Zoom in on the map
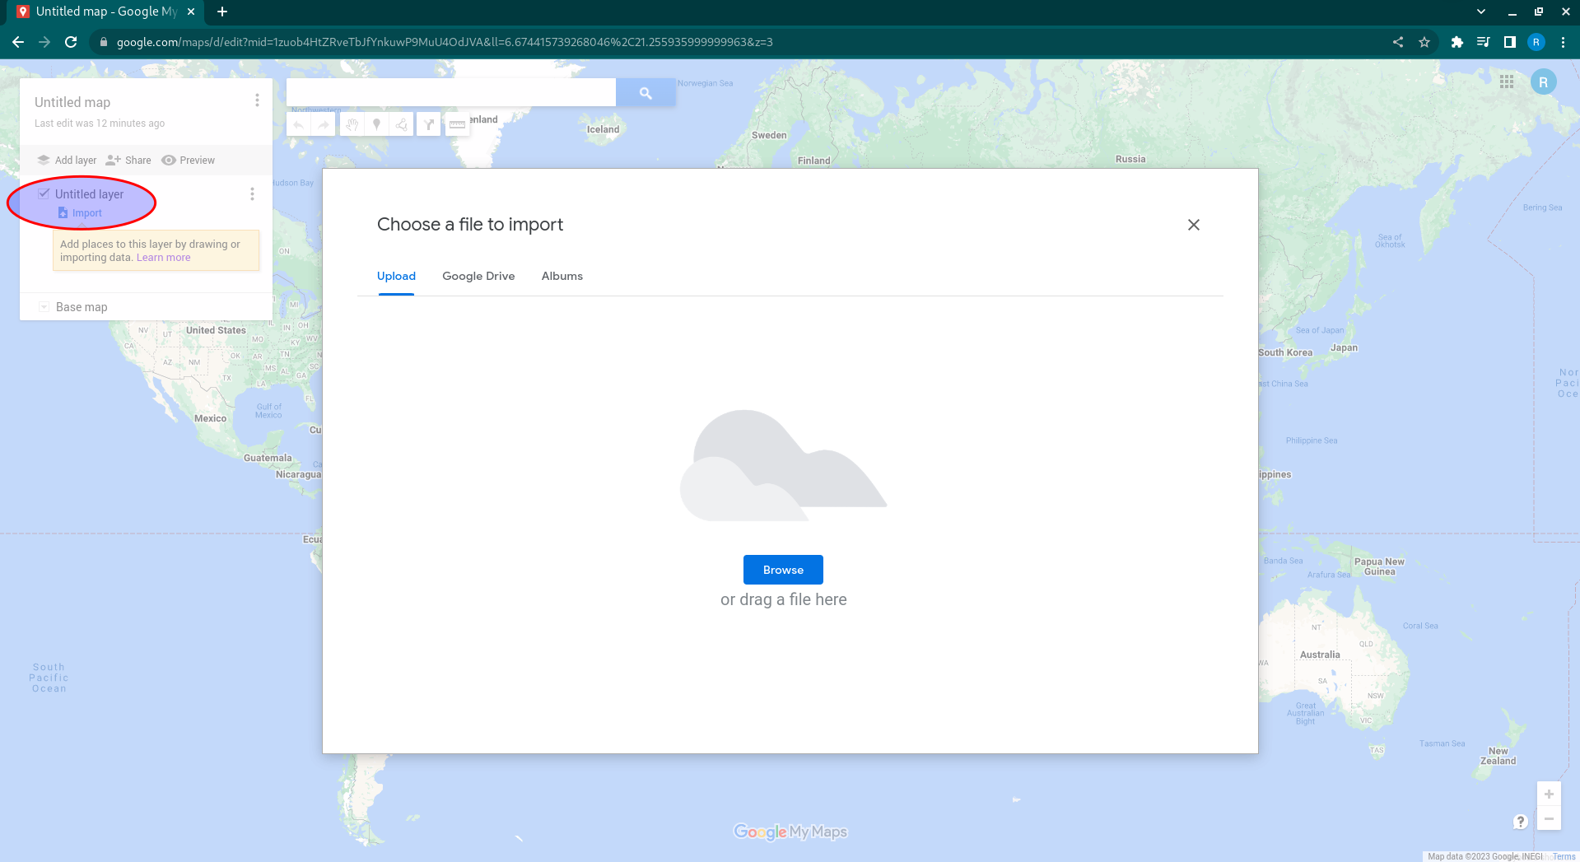The image size is (1580, 862). point(1549,794)
